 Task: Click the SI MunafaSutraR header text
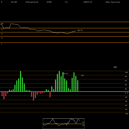pyautogui.click(x=32, y=2)
